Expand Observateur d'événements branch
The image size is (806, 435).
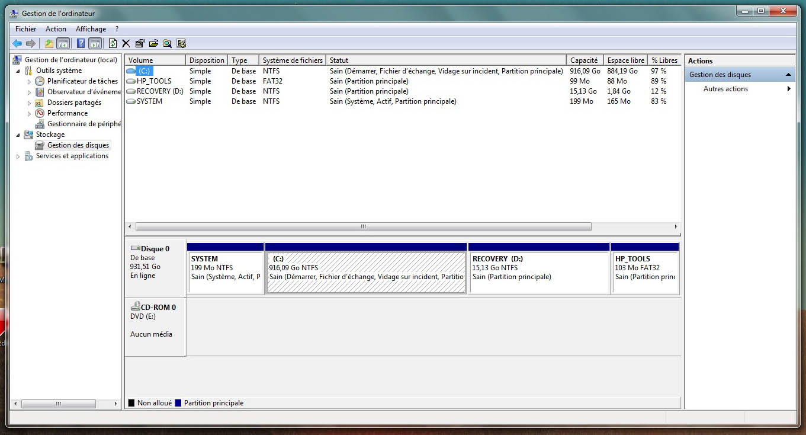click(x=29, y=92)
